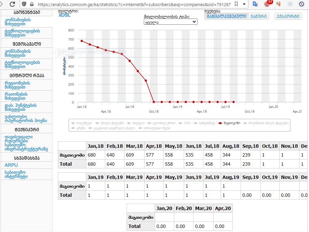The image size is (309, 232).
Task: Select the განცალკევებული view tab
Action: pyautogui.click(x=226, y=16)
